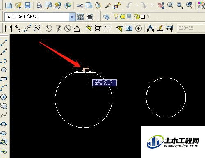The image size is (205, 158).
Task: Select the Construction Line tool
Action: (4, 52)
